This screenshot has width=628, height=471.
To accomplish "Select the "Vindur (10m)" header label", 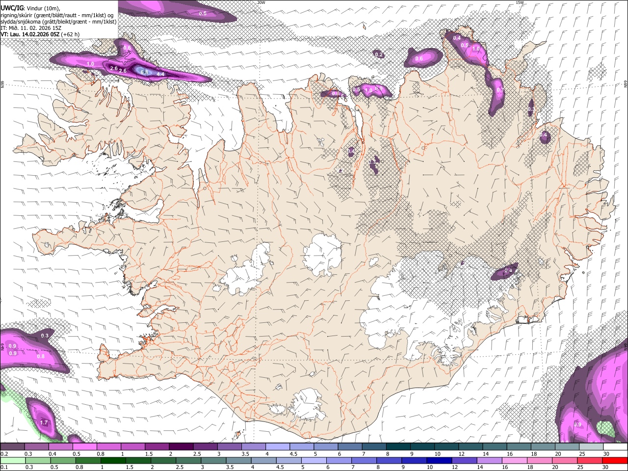I will click(x=44, y=8).
